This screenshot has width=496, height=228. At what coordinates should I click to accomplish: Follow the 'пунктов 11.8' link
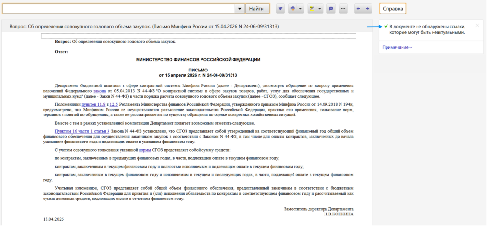[x=93, y=104]
